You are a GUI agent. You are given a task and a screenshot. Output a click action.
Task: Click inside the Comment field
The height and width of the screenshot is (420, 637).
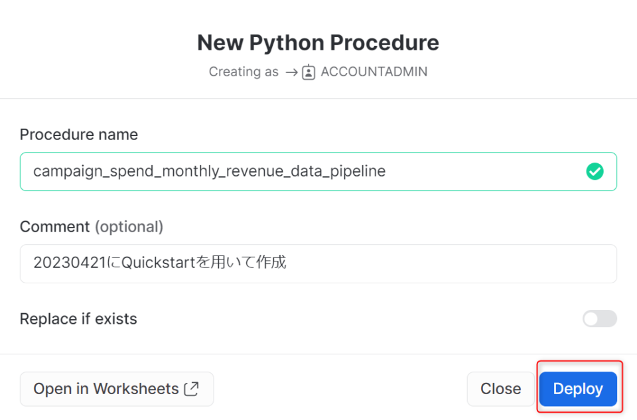tap(318, 263)
